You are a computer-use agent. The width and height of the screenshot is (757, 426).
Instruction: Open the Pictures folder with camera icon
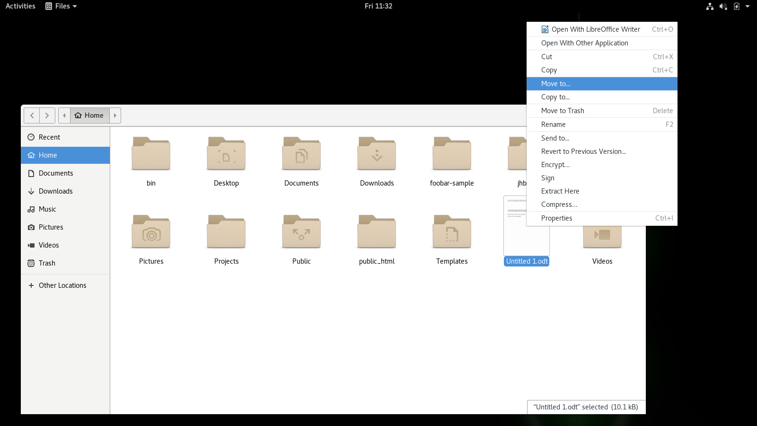pos(151,232)
